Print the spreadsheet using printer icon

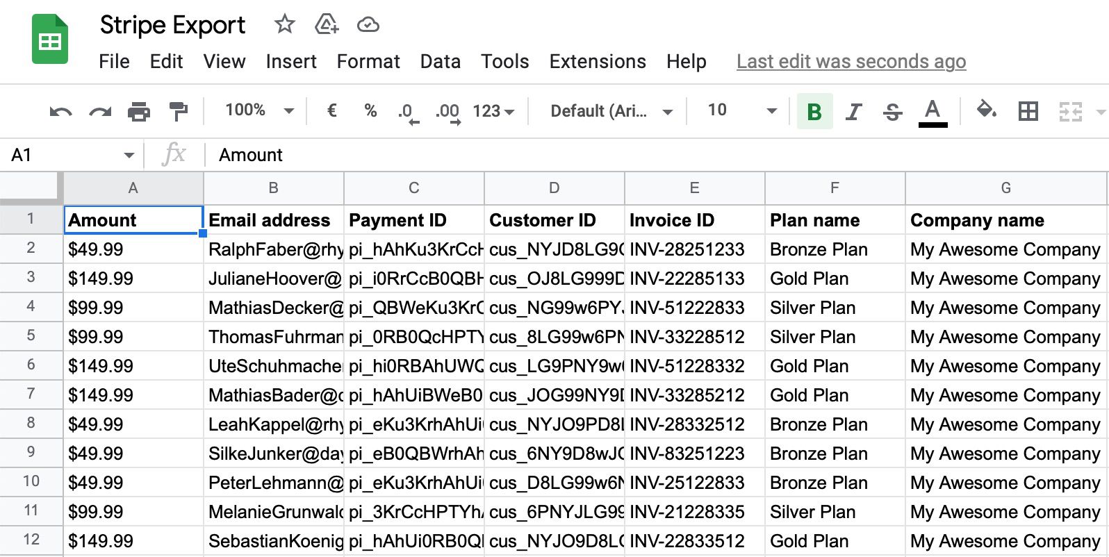(139, 111)
